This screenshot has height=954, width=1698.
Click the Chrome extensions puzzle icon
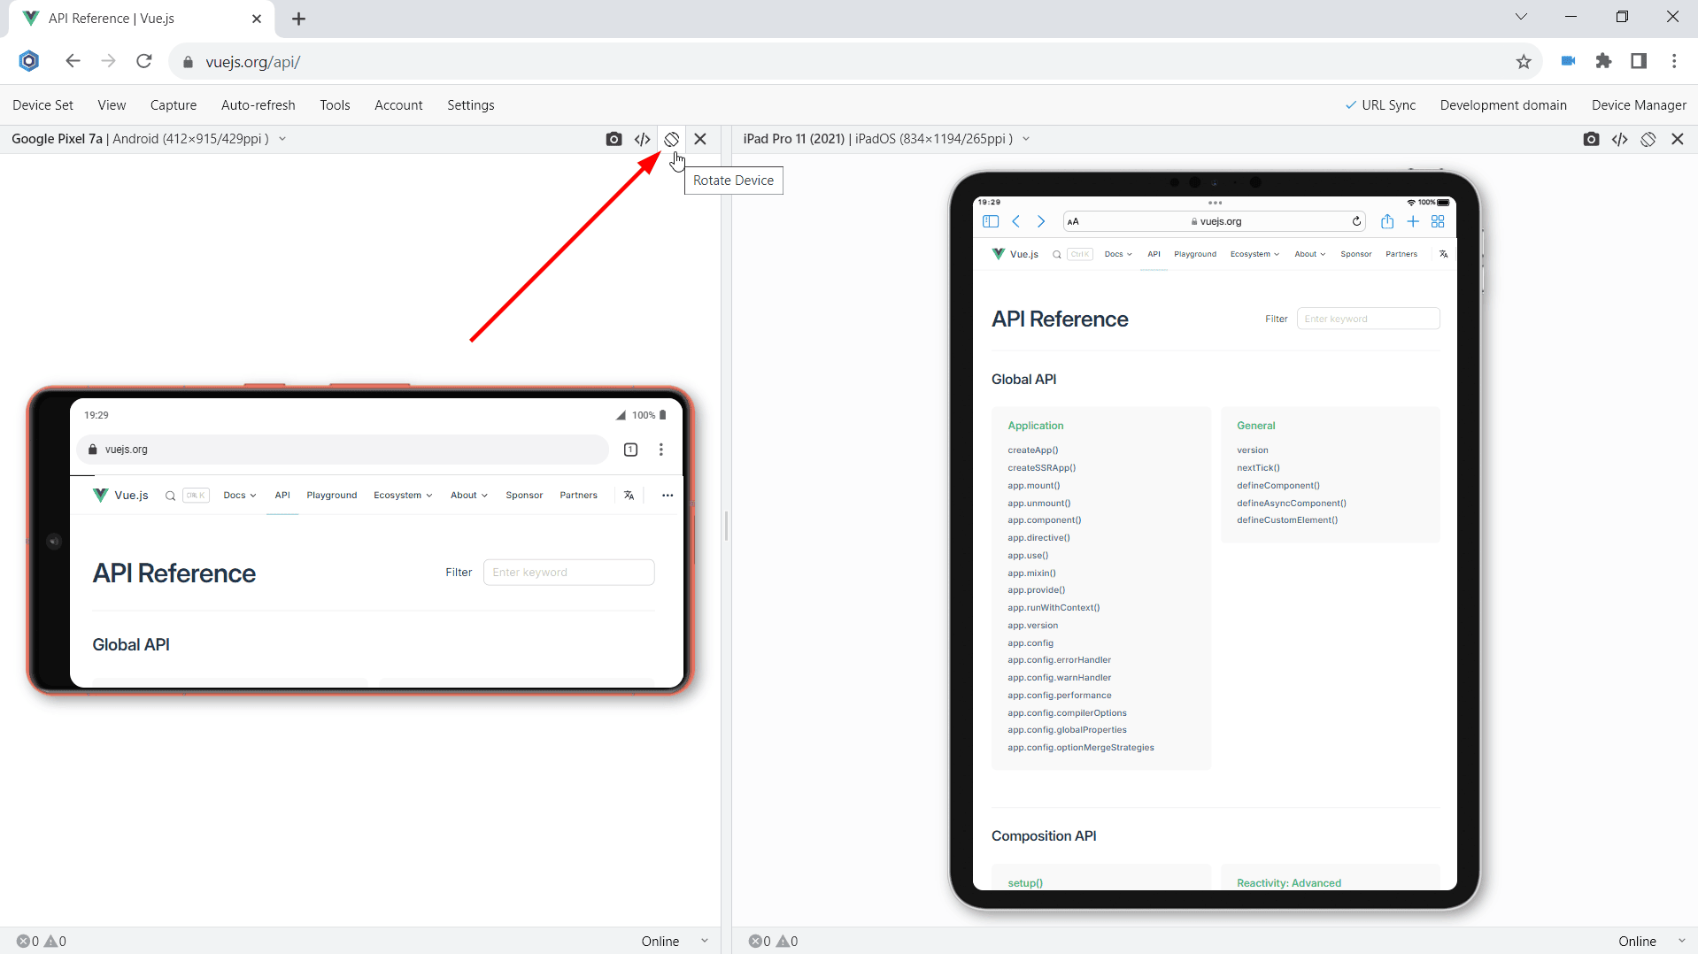coord(1603,61)
